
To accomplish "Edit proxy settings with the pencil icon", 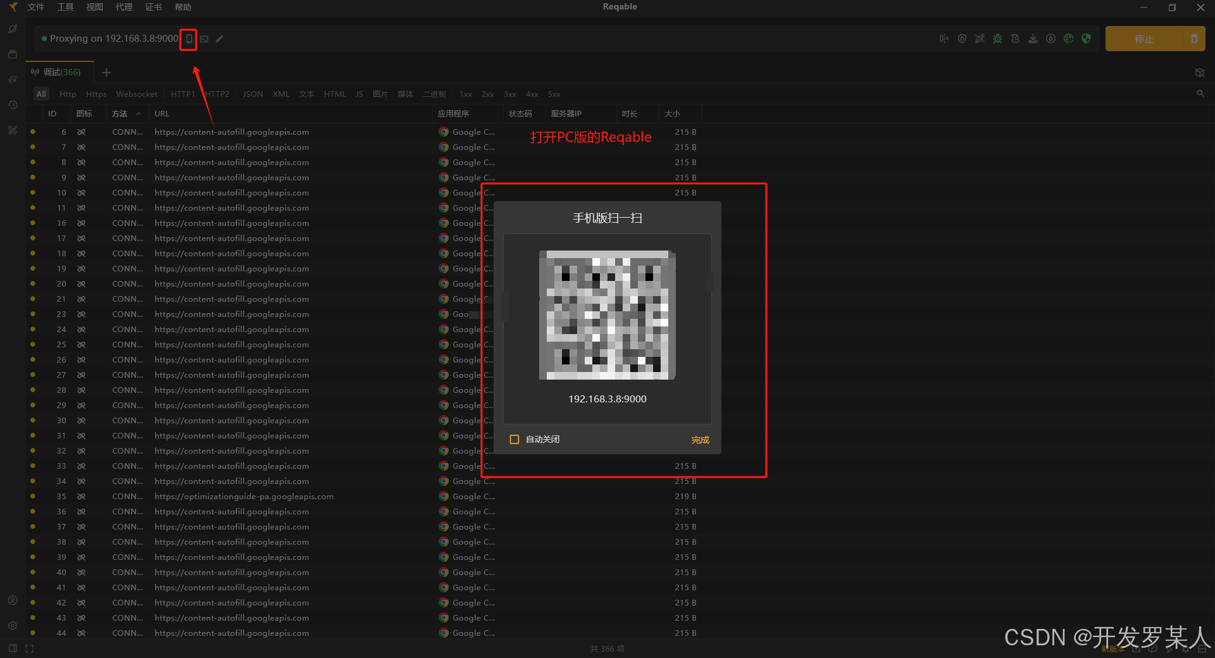I will [220, 39].
